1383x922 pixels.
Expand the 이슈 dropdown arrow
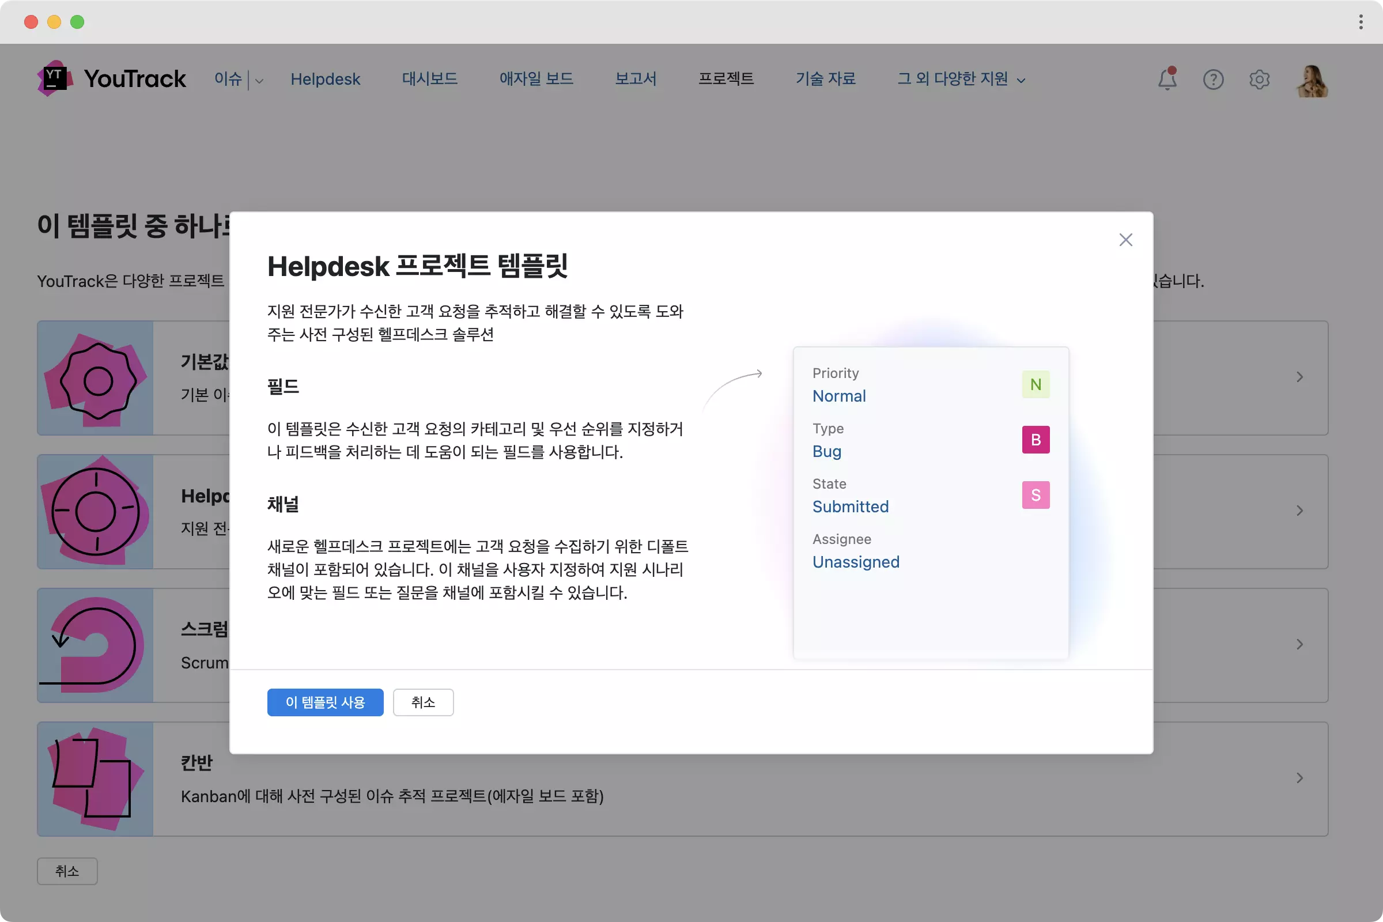pyautogui.click(x=259, y=81)
